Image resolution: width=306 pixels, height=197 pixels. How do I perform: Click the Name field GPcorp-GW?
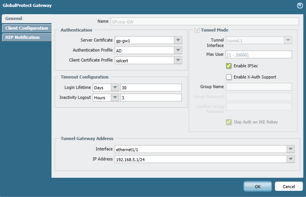[205, 22]
